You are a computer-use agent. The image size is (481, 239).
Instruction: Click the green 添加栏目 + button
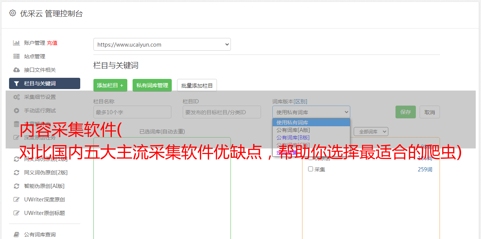[x=110, y=85]
